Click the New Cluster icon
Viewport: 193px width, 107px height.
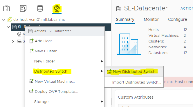[31, 51]
